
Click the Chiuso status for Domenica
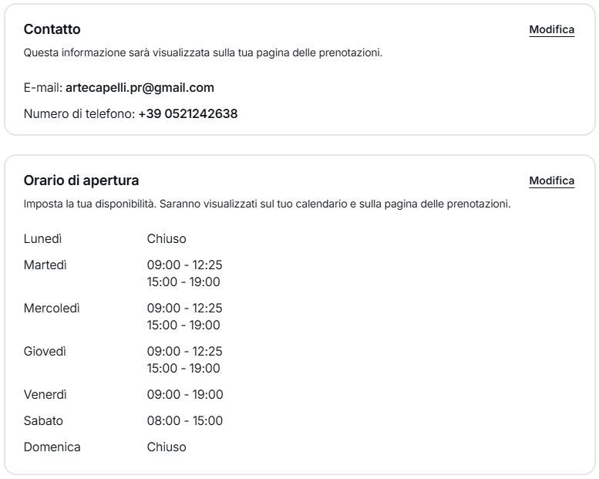tap(167, 447)
